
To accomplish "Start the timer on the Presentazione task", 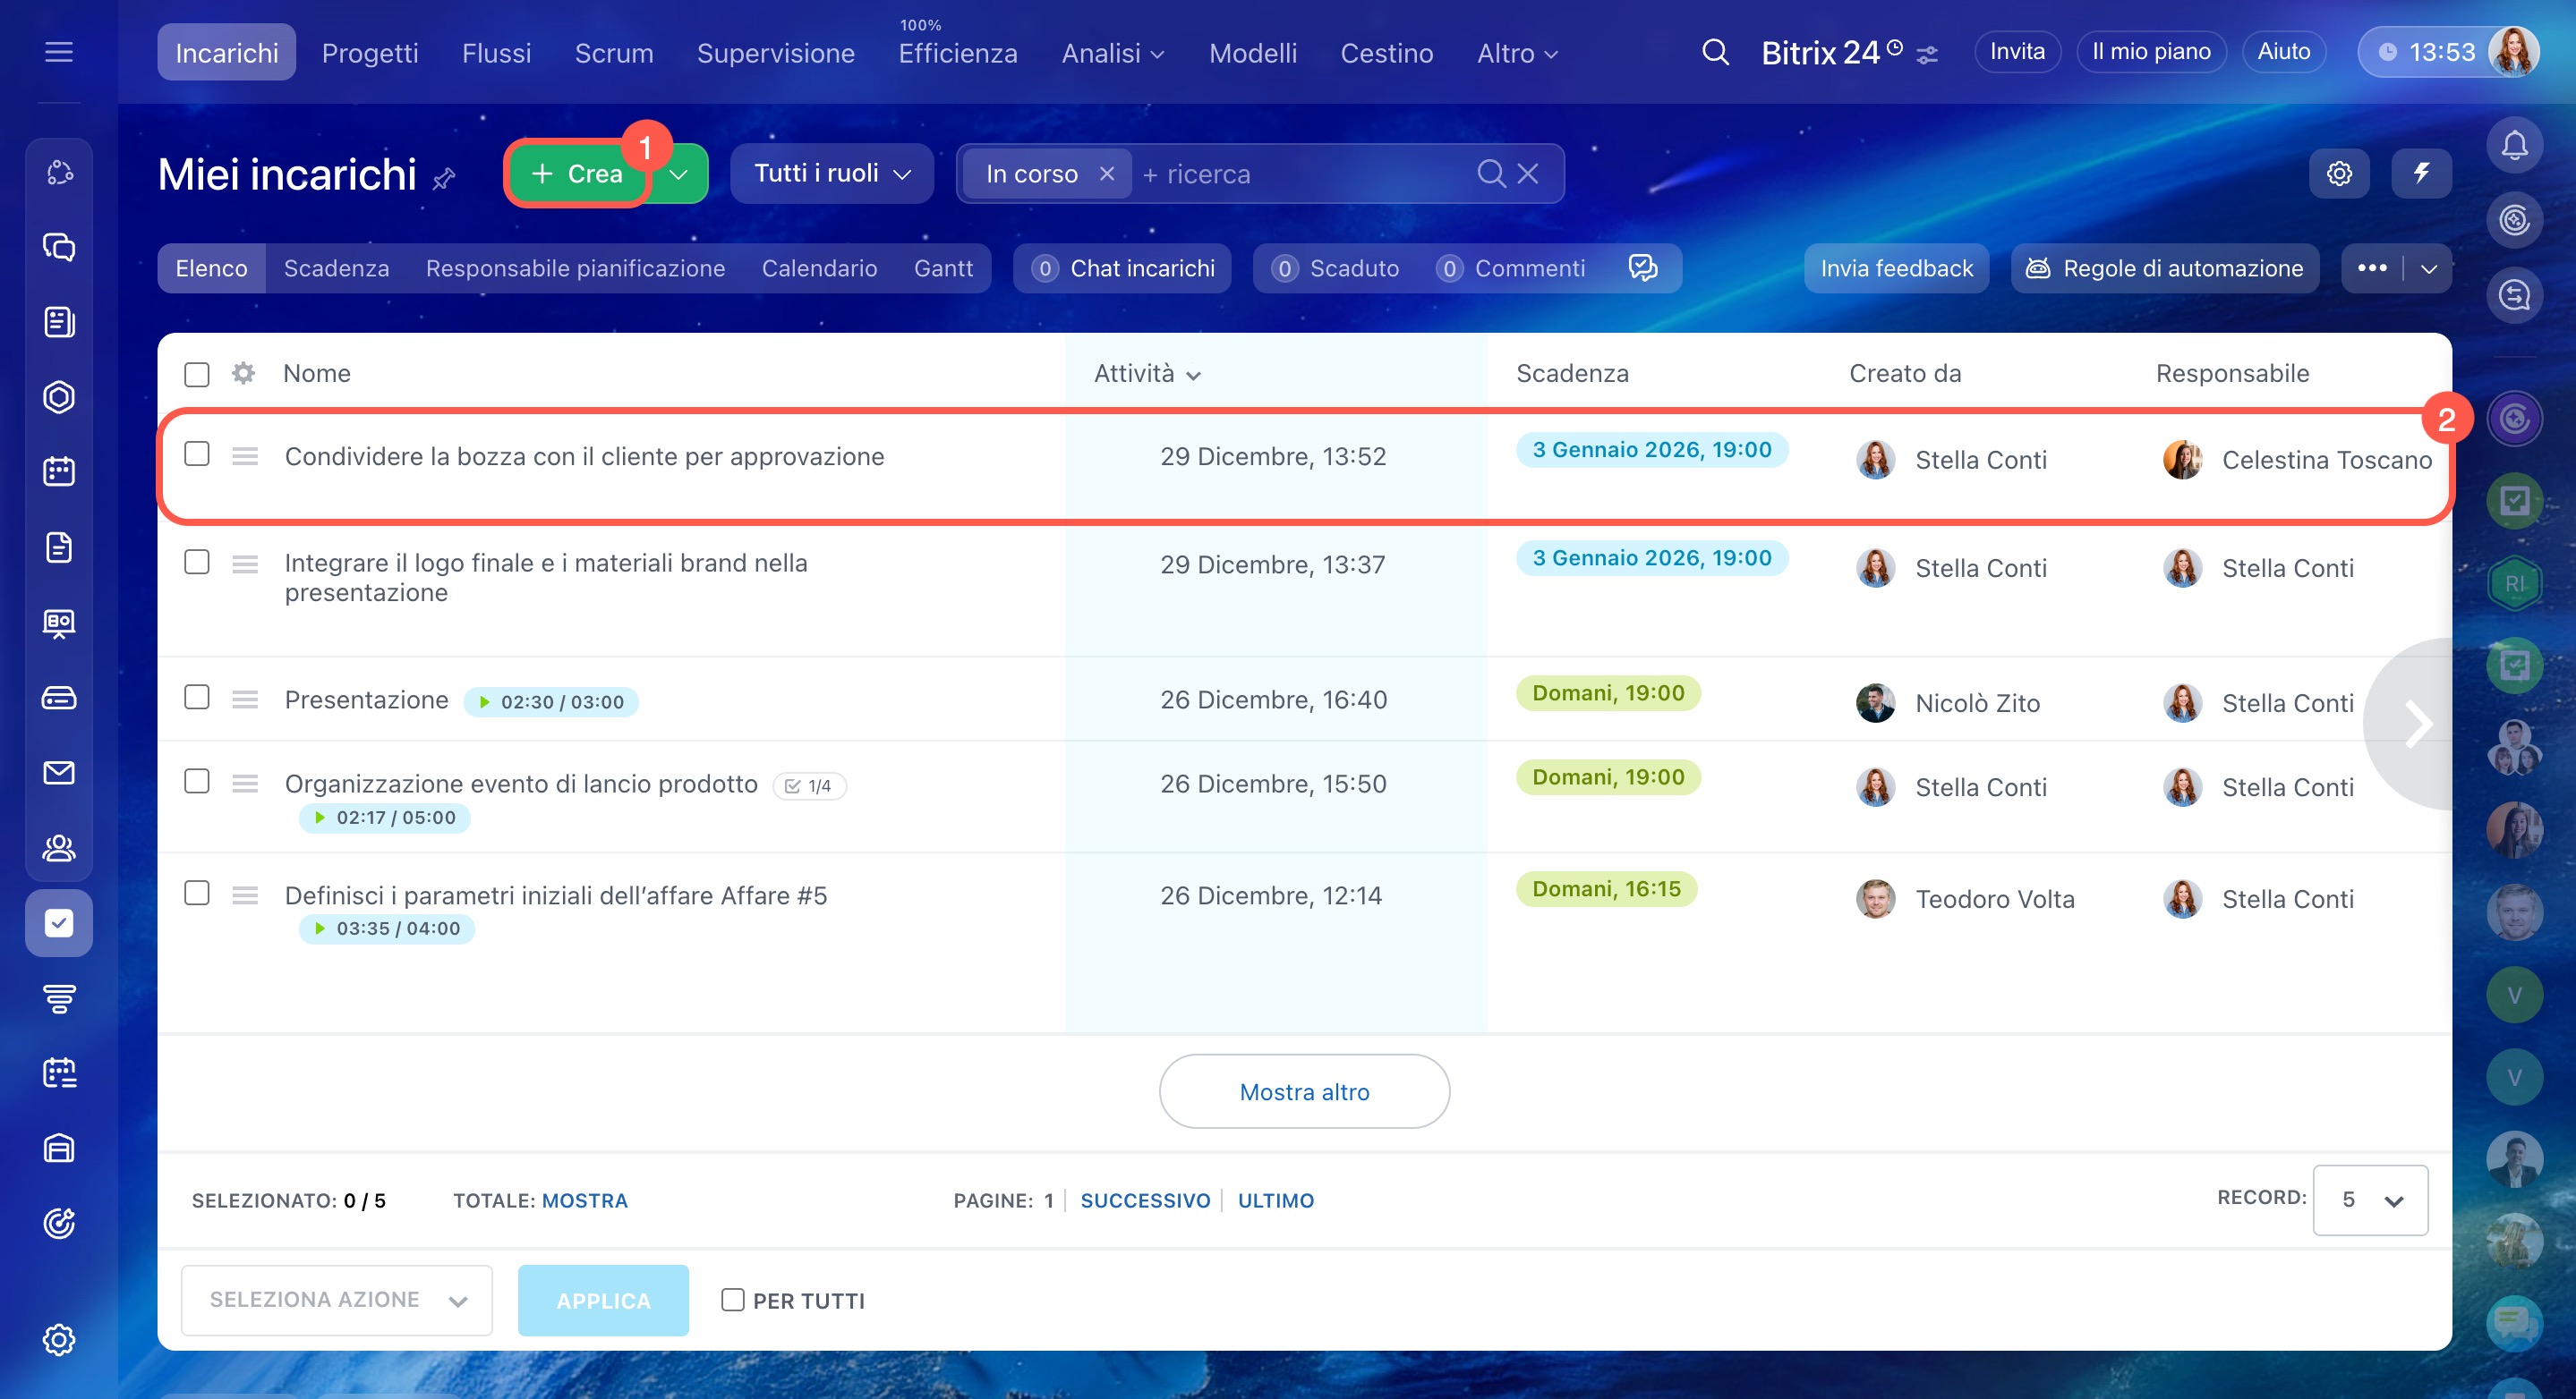I will (485, 702).
